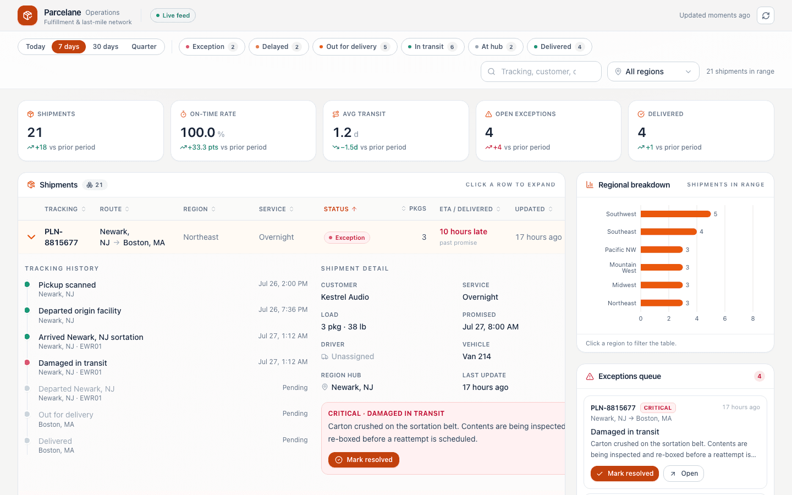
Task: Click the On-time rate stopwatch icon
Action: [x=184, y=114]
